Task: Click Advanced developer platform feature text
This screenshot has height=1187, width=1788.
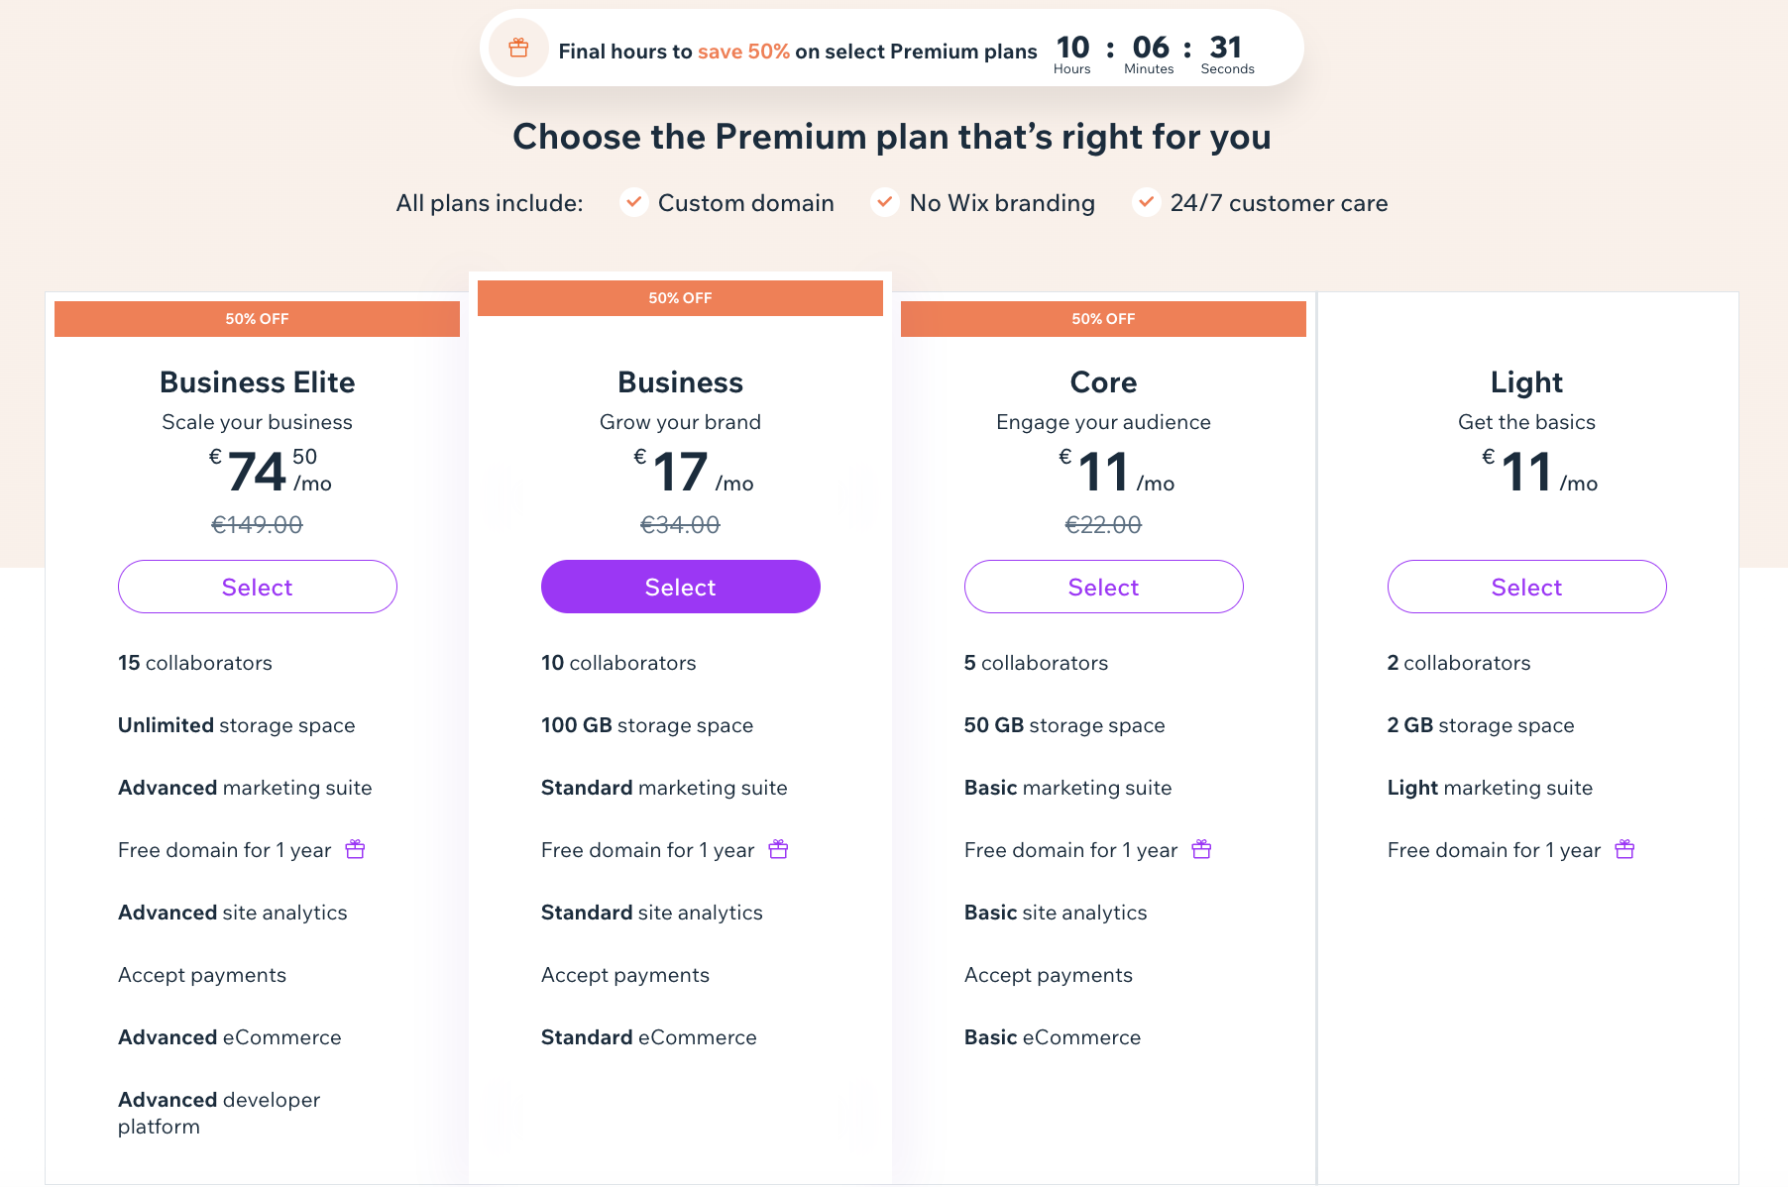Action: pos(219,1113)
